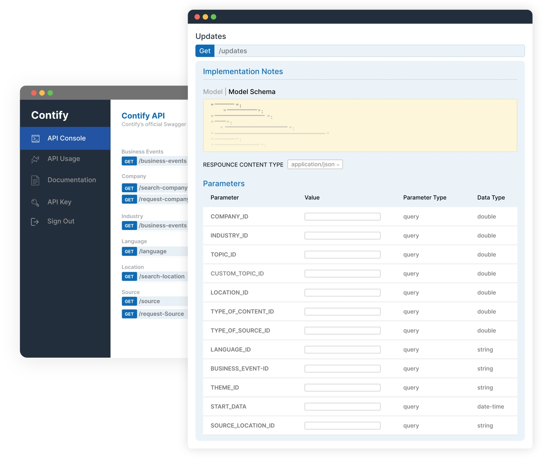Click the green maximize dot on Contify window

coord(50,93)
